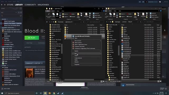Select Music folder in Blood II window
169x95 pixels.
125,29
